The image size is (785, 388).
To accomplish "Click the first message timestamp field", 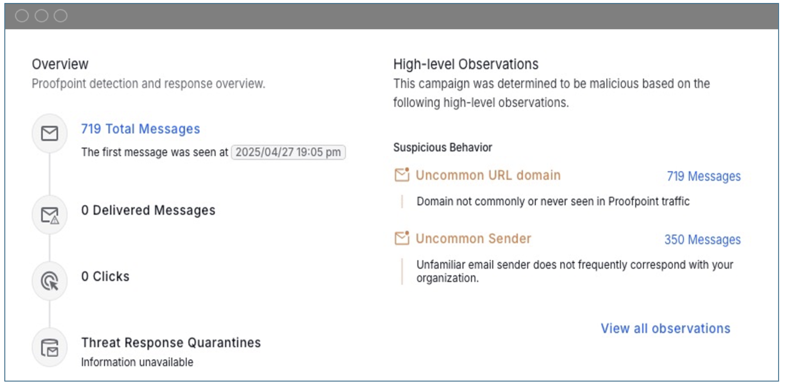I will (288, 152).
